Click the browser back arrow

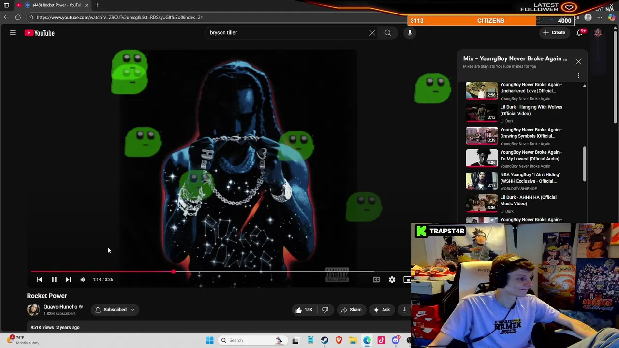pos(6,17)
